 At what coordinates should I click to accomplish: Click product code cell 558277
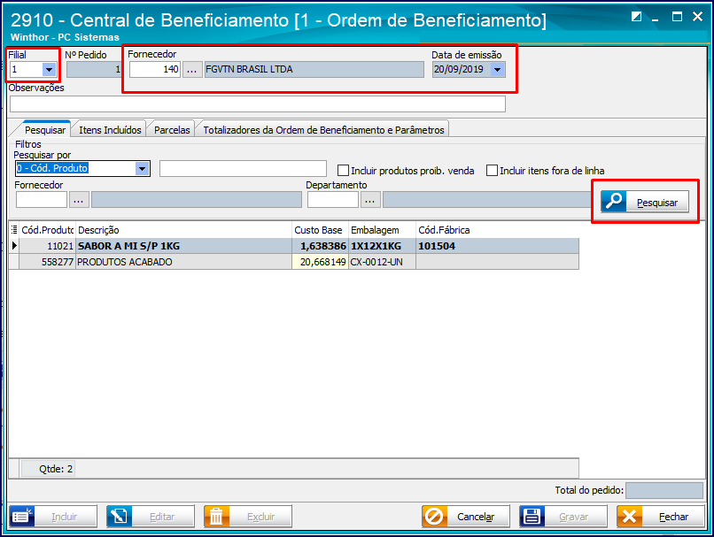(47, 262)
